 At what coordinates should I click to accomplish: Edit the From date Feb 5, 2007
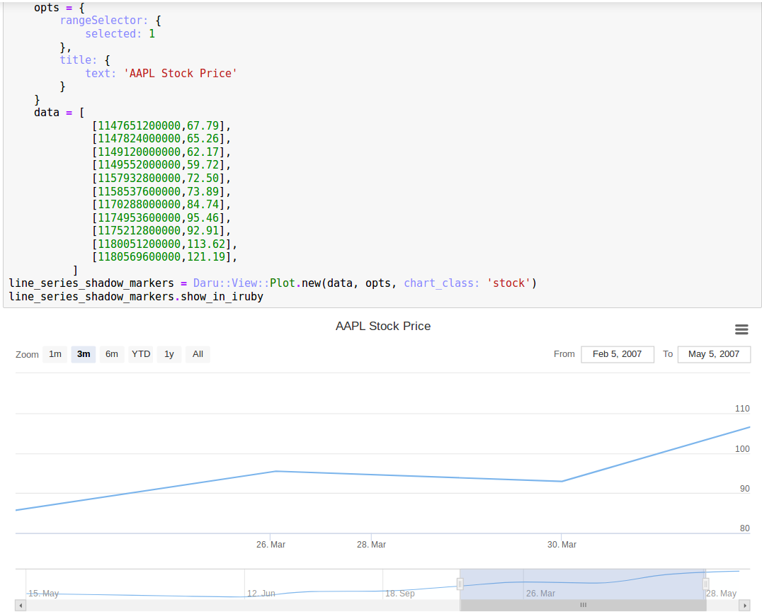click(618, 354)
